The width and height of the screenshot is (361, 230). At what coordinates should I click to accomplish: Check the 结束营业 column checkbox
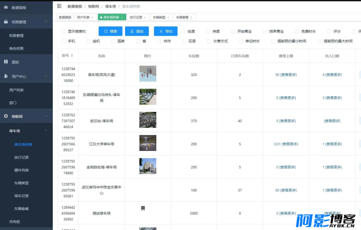click(x=265, y=32)
